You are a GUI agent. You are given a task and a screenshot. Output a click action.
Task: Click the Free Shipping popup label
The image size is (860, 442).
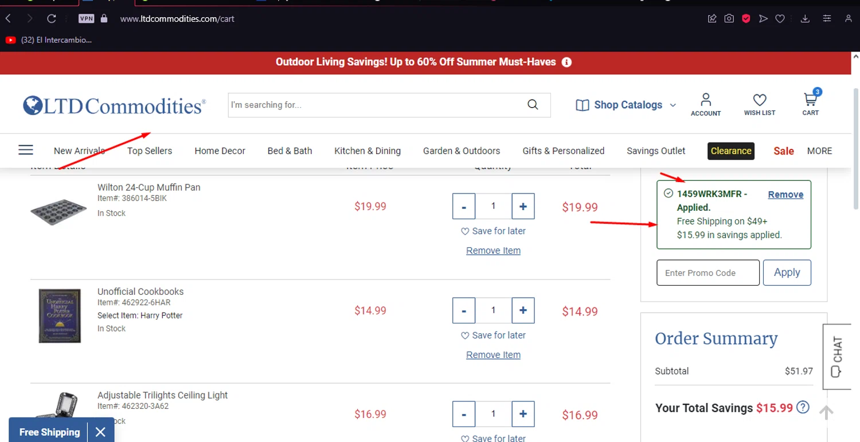(x=49, y=432)
